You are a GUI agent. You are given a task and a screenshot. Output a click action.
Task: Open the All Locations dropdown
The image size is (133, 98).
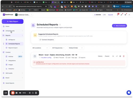[40, 48]
